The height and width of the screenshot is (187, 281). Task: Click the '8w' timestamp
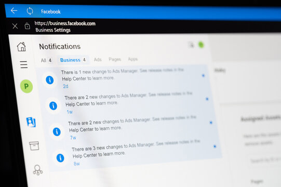76,164
